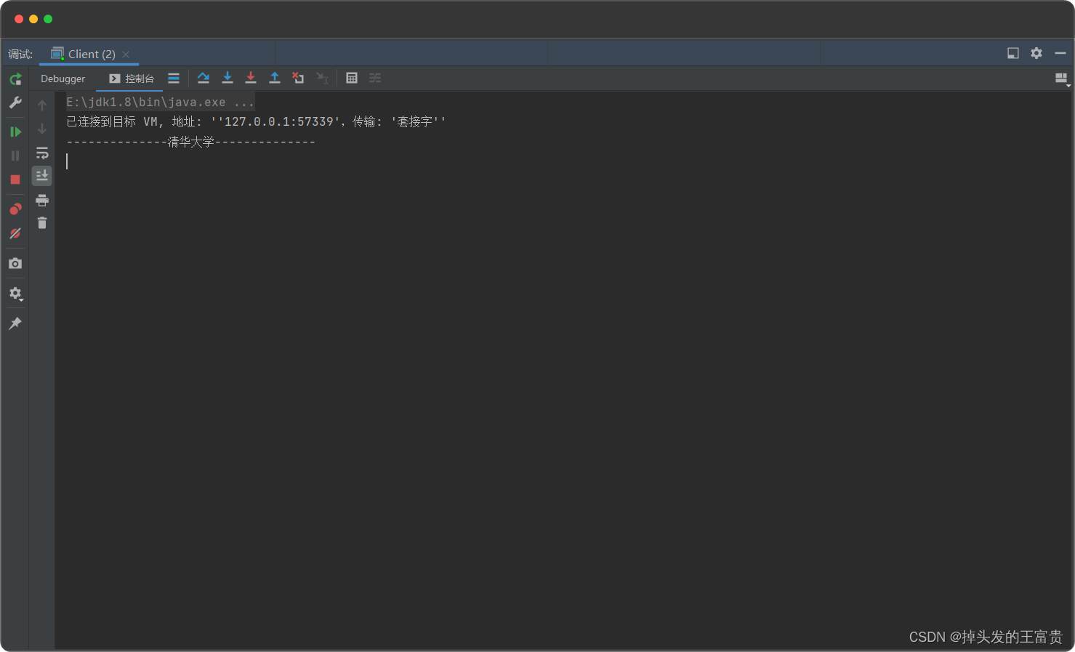Screen dimensions: 1075x652
Task: Evaluate expression calculator icon
Action: [x=352, y=78]
